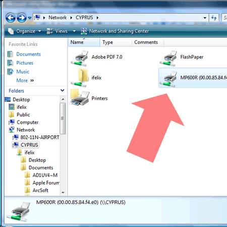Open Music favorite link

[x=23, y=72]
